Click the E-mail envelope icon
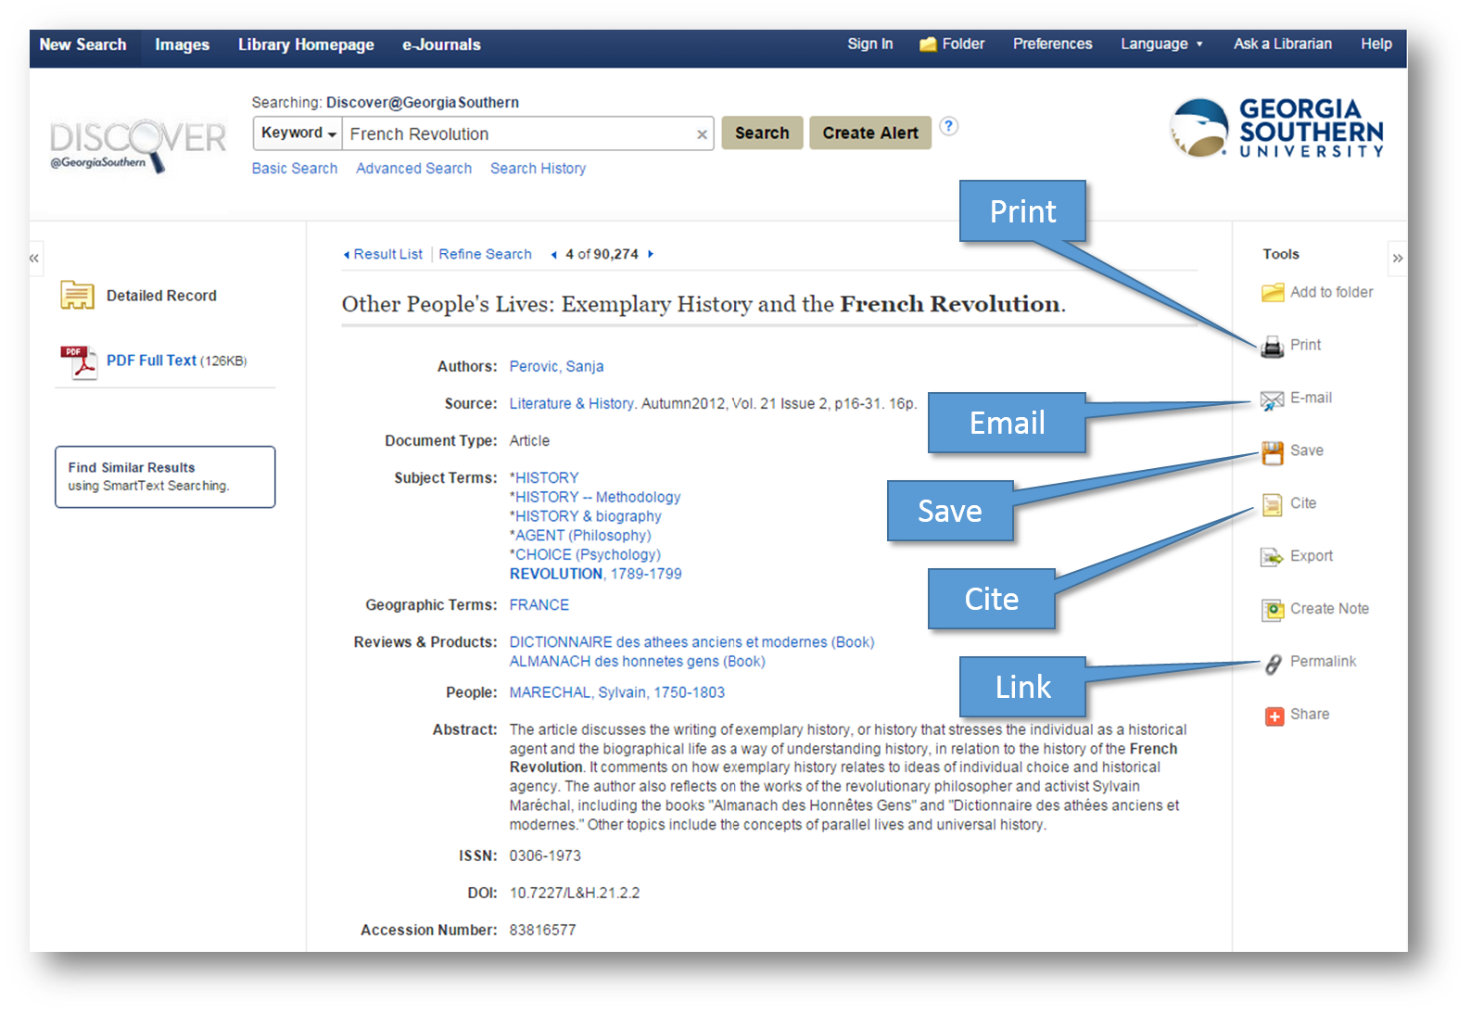Image resolution: width=1471 pixels, height=1014 pixels. pyautogui.click(x=1272, y=399)
